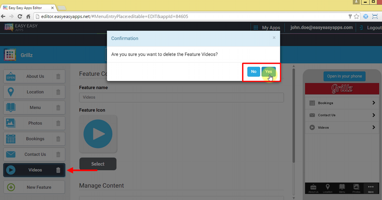
Task: Delete the About Us feature trash icon
Action: coord(58,77)
